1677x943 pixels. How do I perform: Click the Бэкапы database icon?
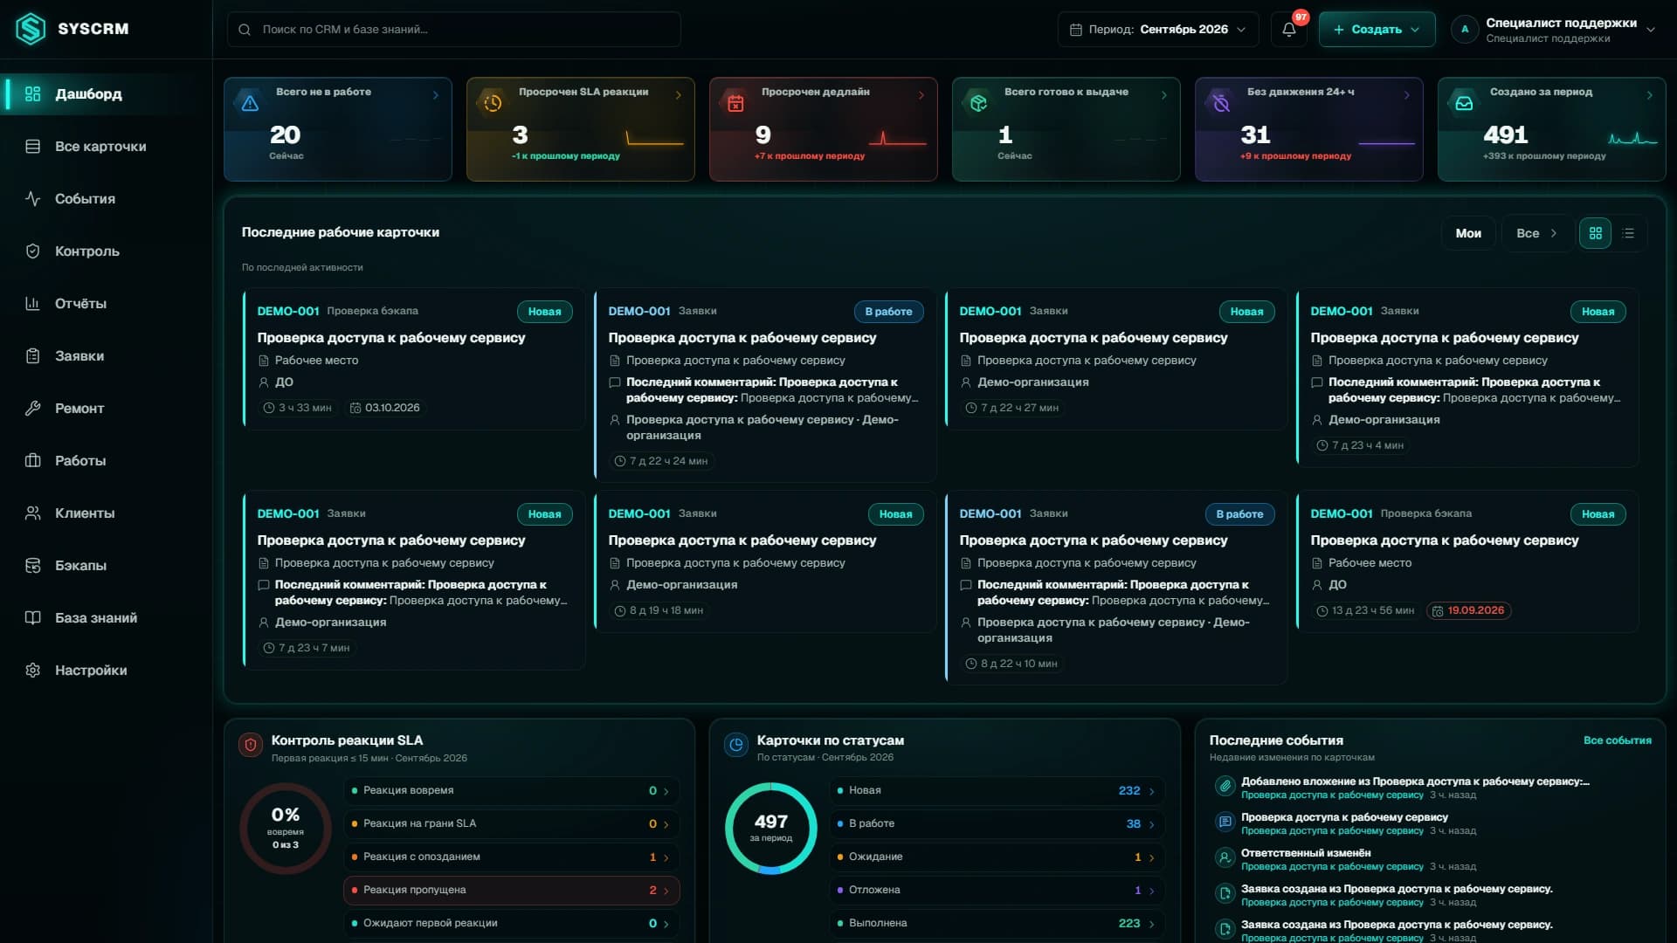[x=32, y=566]
